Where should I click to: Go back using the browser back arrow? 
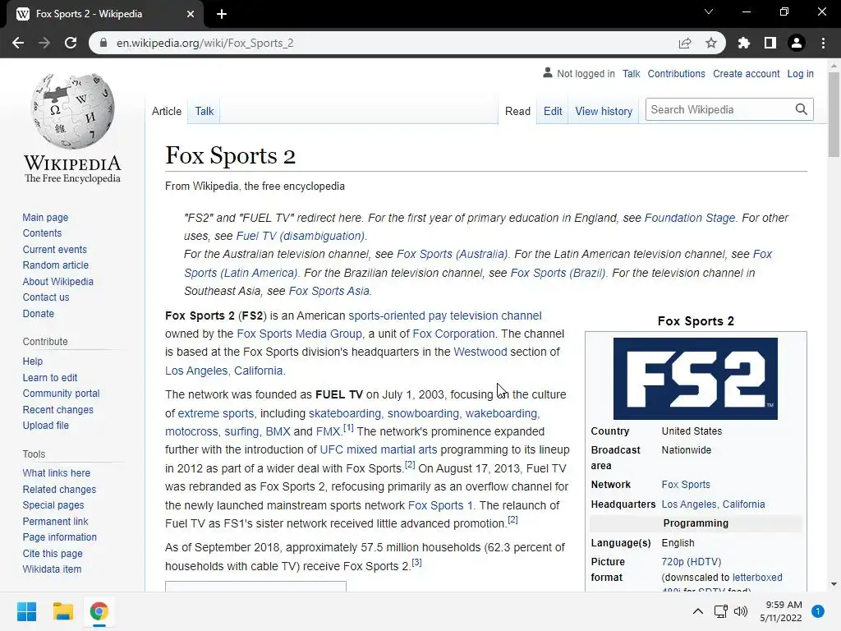click(18, 43)
